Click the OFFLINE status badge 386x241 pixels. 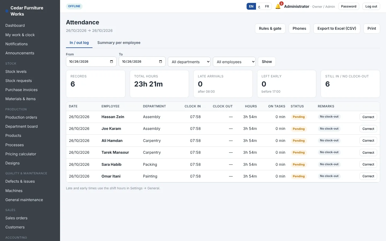(74, 6)
